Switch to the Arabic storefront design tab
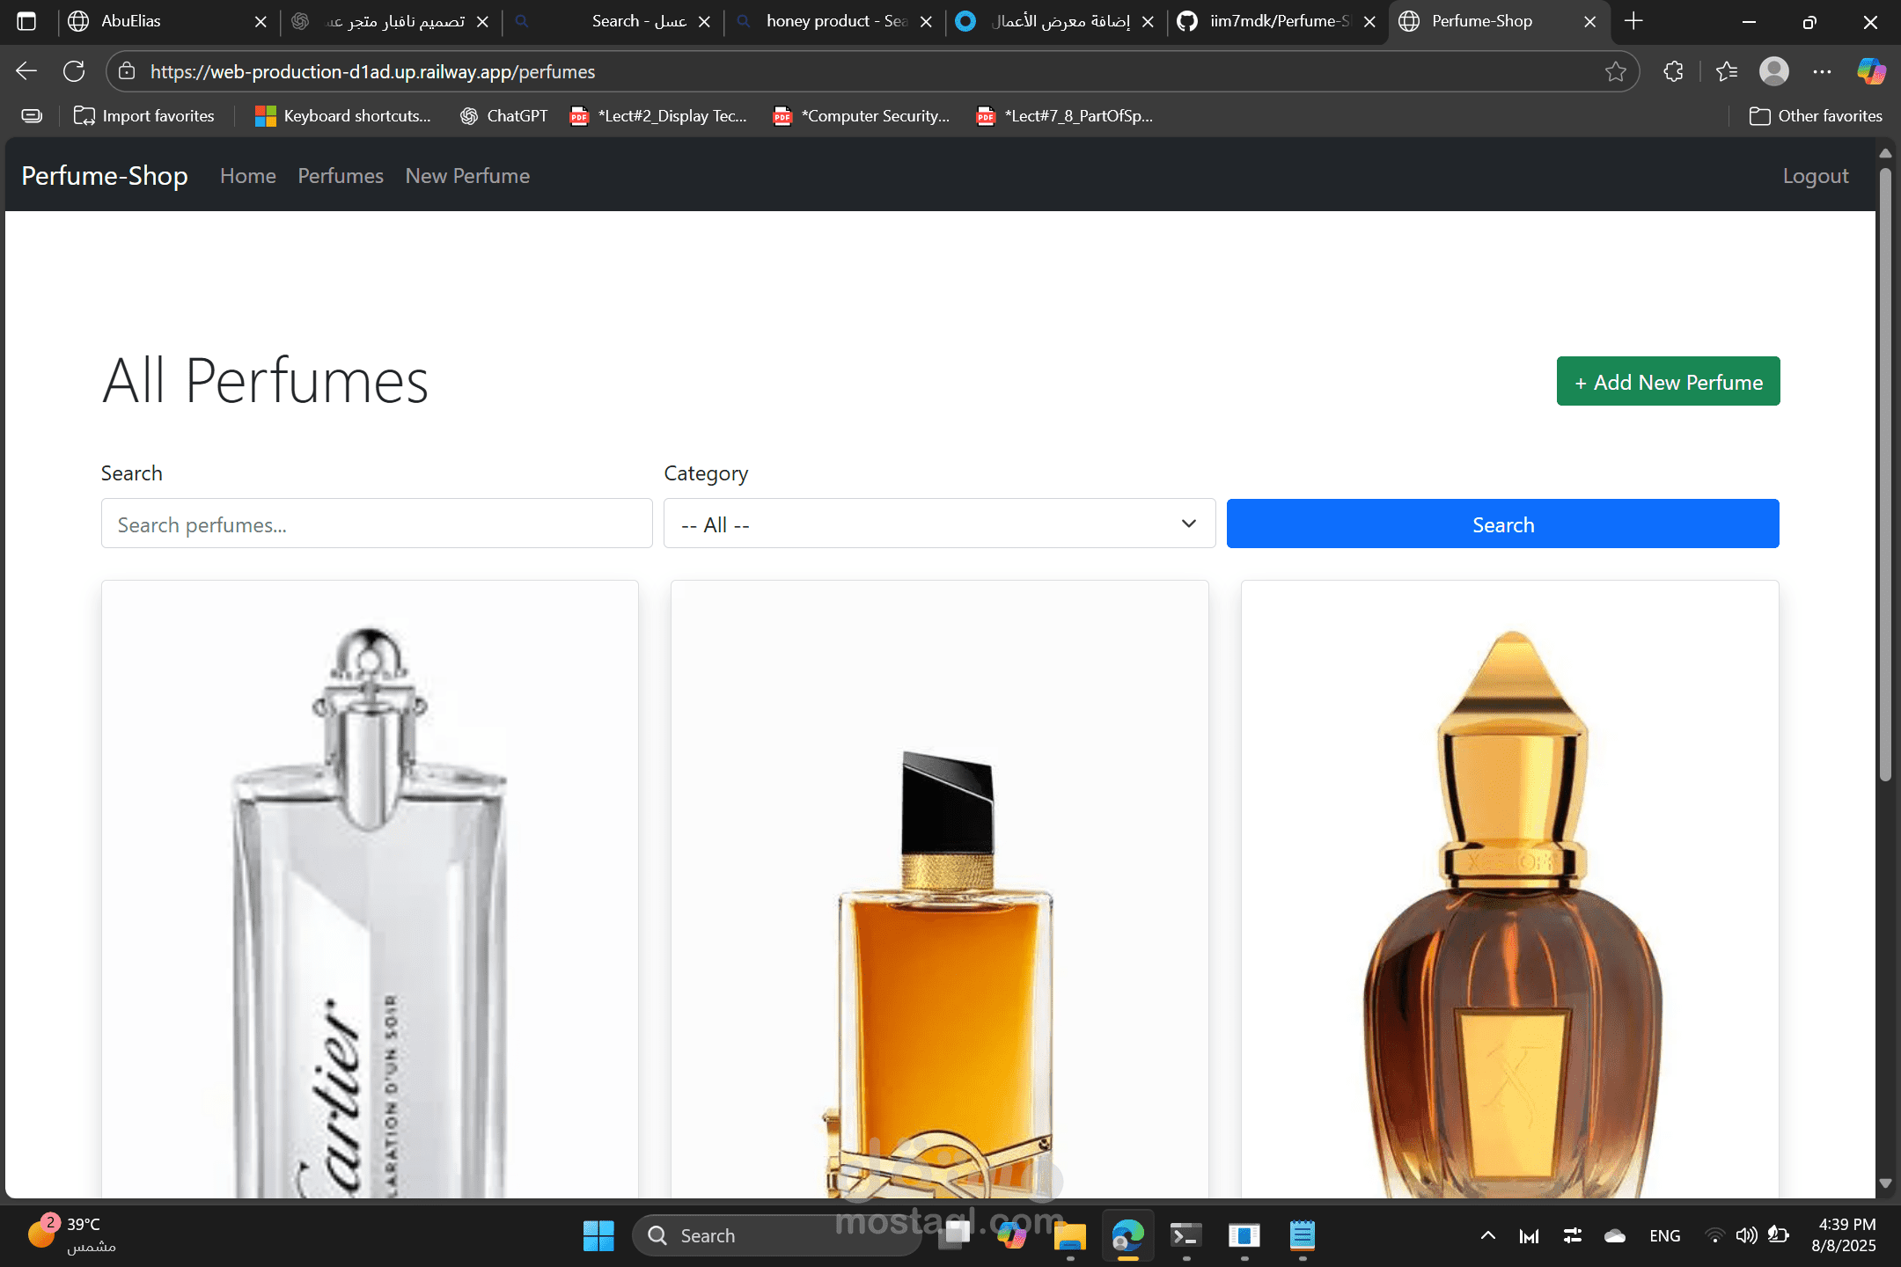 click(x=389, y=21)
